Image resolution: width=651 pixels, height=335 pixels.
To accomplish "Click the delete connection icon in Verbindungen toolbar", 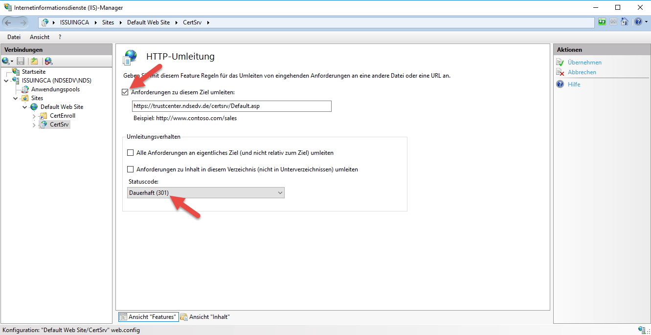I will [48, 61].
